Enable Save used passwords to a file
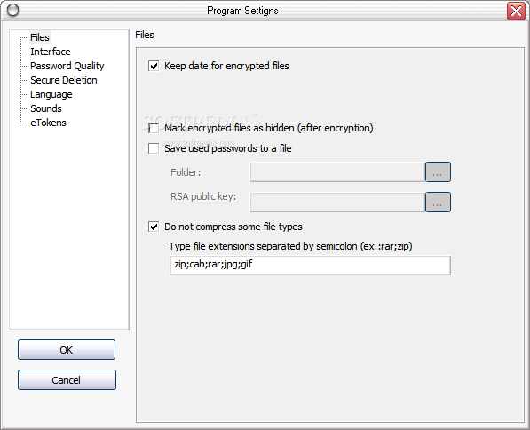Viewport: 530px width, 430px height. (154, 148)
